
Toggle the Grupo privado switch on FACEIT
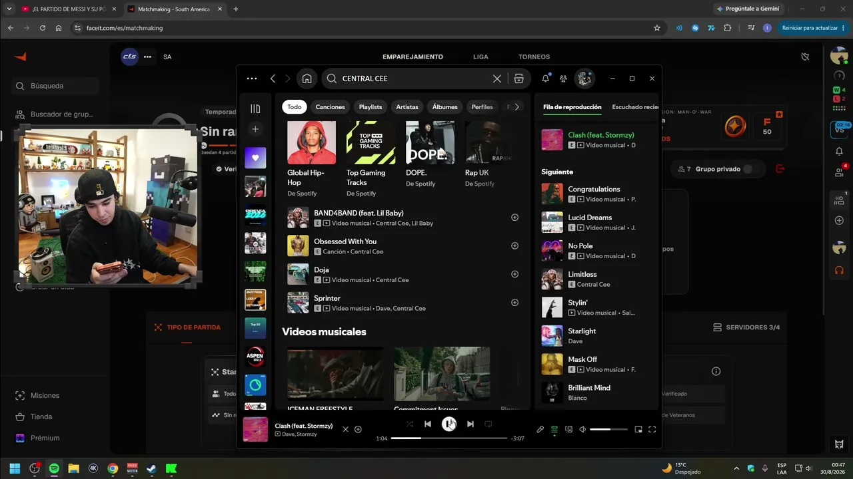coord(747,169)
